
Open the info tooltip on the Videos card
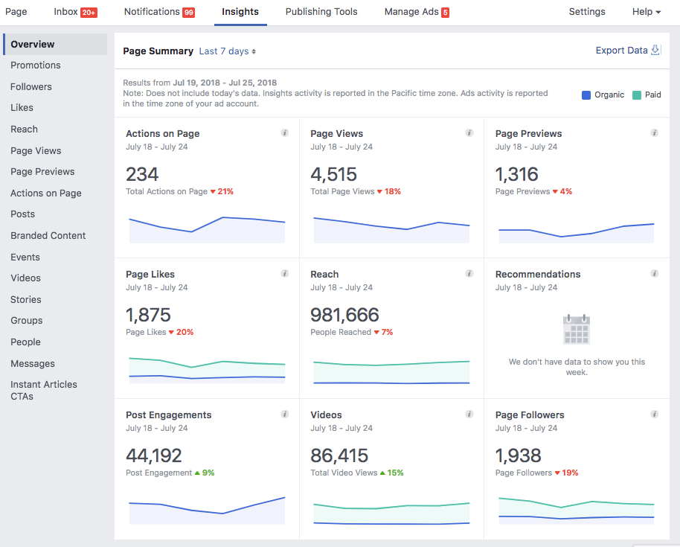[469, 414]
